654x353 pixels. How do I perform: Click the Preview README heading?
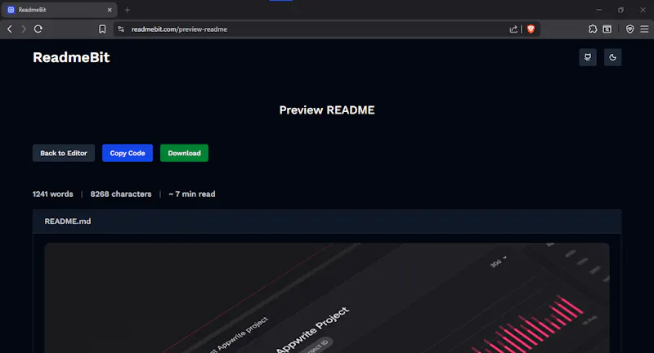pyautogui.click(x=327, y=110)
